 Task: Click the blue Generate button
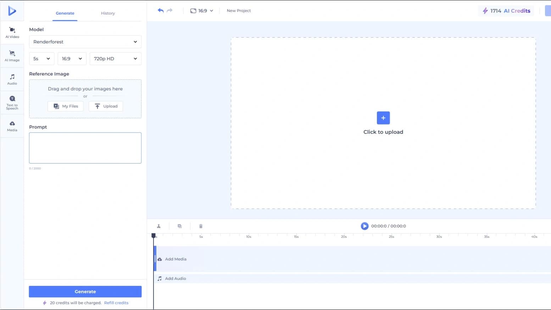click(85, 292)
